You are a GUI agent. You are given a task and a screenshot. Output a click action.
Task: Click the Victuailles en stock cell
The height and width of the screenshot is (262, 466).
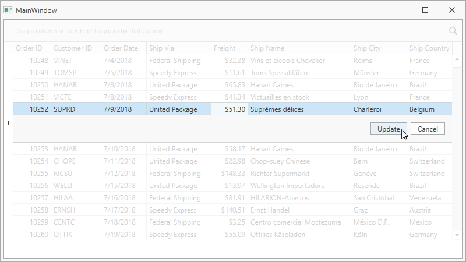(299, 97)
